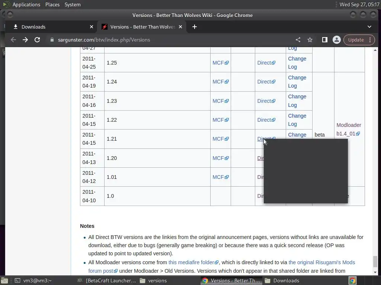This screenshot has height=285, width=381.
Task: Open the System menu
Action: [73, 4]
